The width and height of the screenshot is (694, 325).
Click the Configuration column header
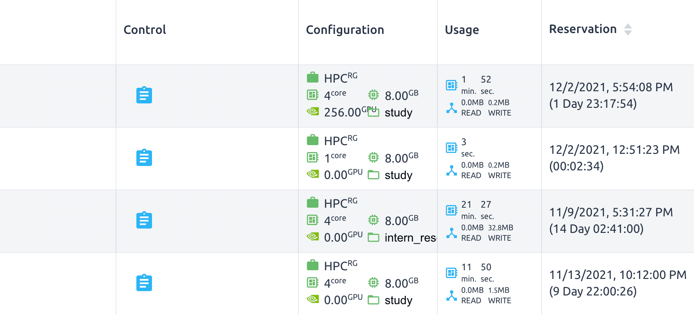pos(345,30)
